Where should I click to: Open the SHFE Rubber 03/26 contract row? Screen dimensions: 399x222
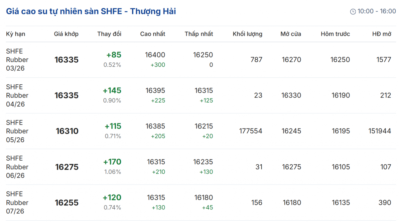pos(17,60)
